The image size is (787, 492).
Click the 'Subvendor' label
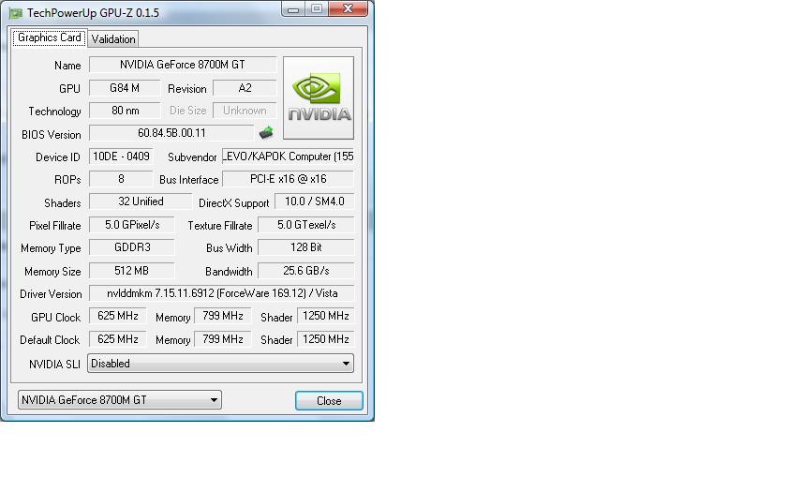pos(192,157)
